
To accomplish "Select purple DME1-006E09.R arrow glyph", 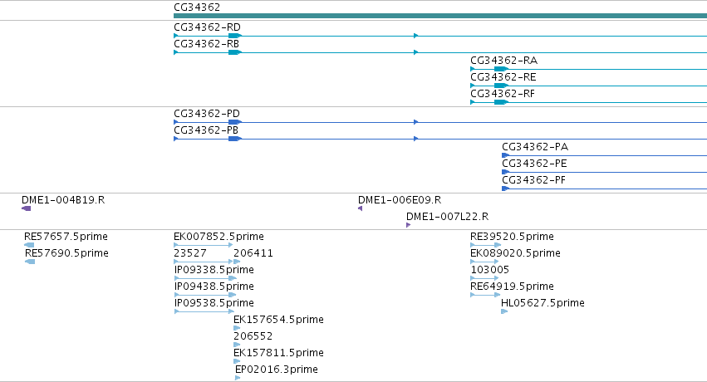I will (x=361, y=208).
